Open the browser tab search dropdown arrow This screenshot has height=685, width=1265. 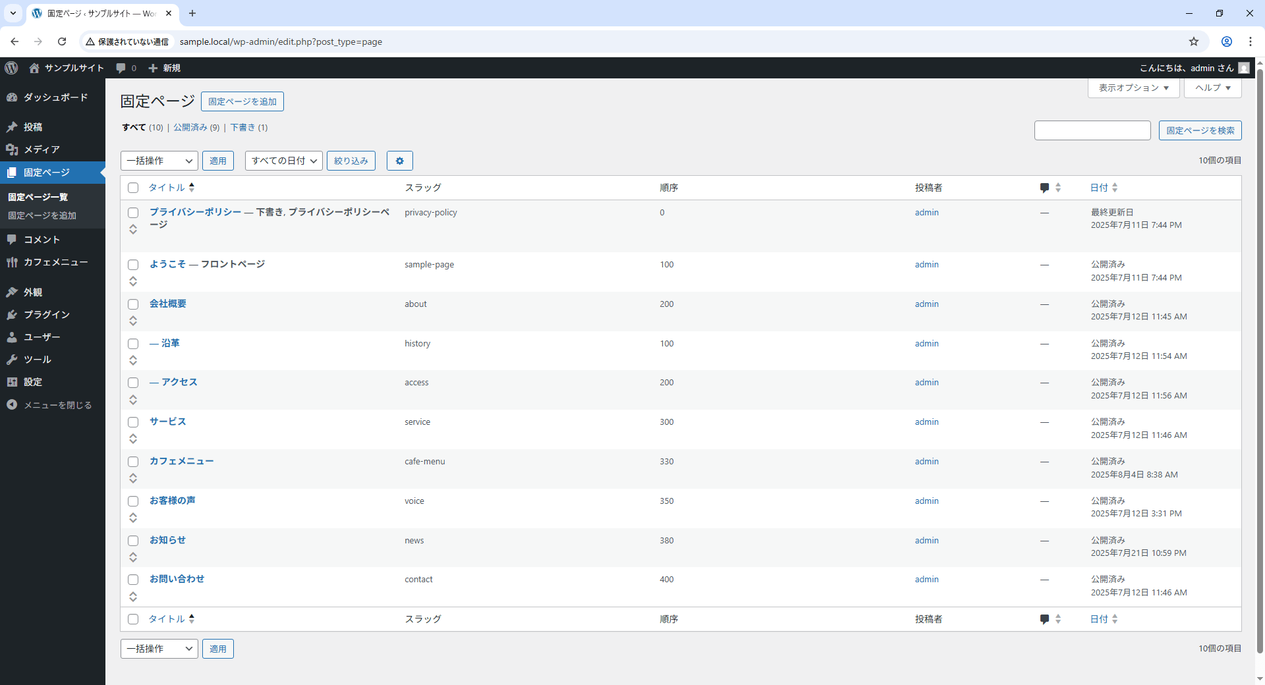pos(13,13)
